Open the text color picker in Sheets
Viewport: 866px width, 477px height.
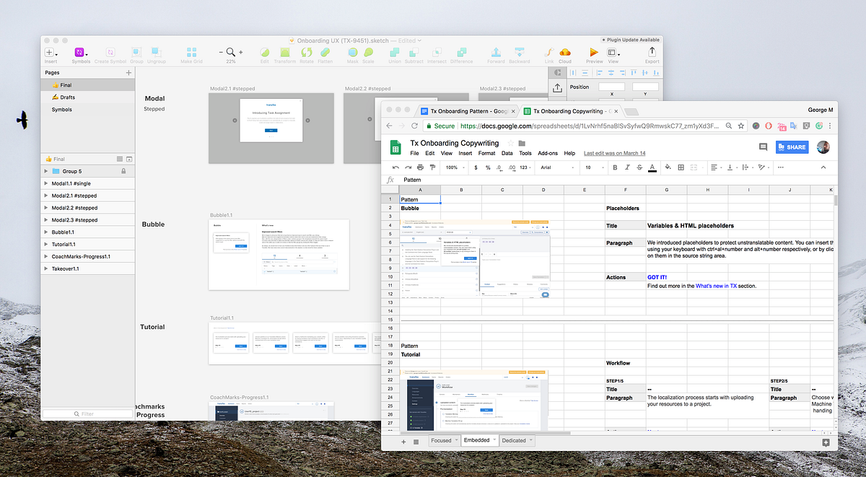(x=652, y=167)
